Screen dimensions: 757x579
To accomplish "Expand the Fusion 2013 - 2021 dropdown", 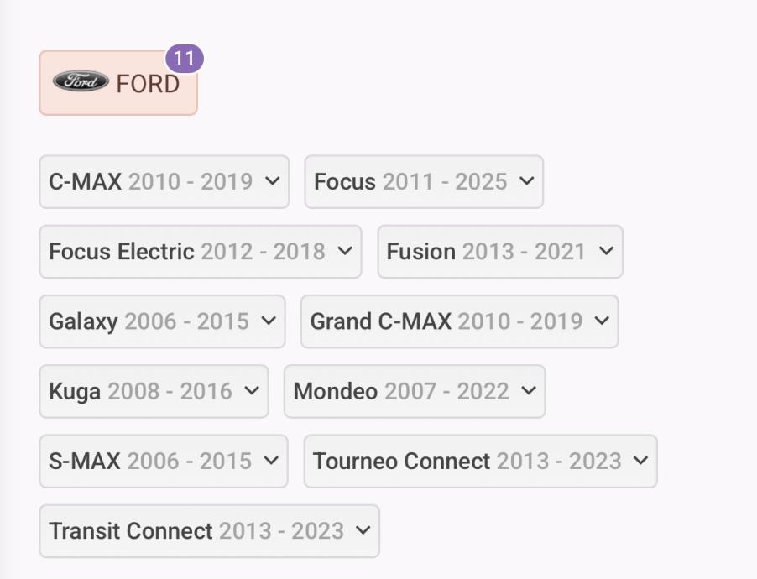I will pyautogui.click(x=499, y=252).
